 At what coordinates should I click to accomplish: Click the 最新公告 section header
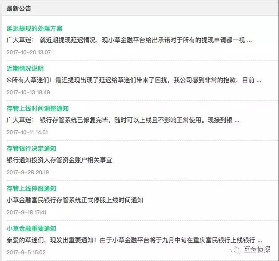tap(19, 8)
